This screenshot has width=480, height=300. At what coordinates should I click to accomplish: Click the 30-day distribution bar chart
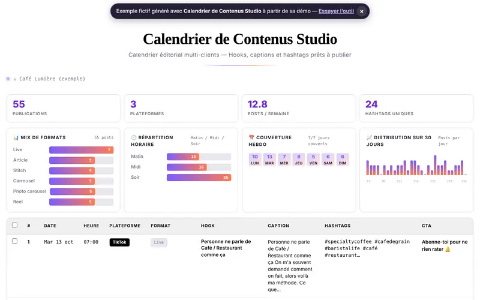416,167
